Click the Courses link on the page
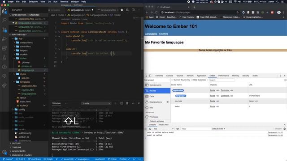 163,34
